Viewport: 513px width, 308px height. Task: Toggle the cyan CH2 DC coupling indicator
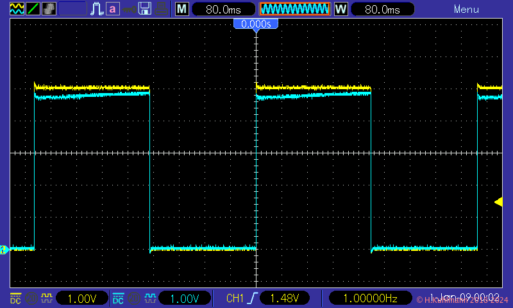(x=118, y=298)
